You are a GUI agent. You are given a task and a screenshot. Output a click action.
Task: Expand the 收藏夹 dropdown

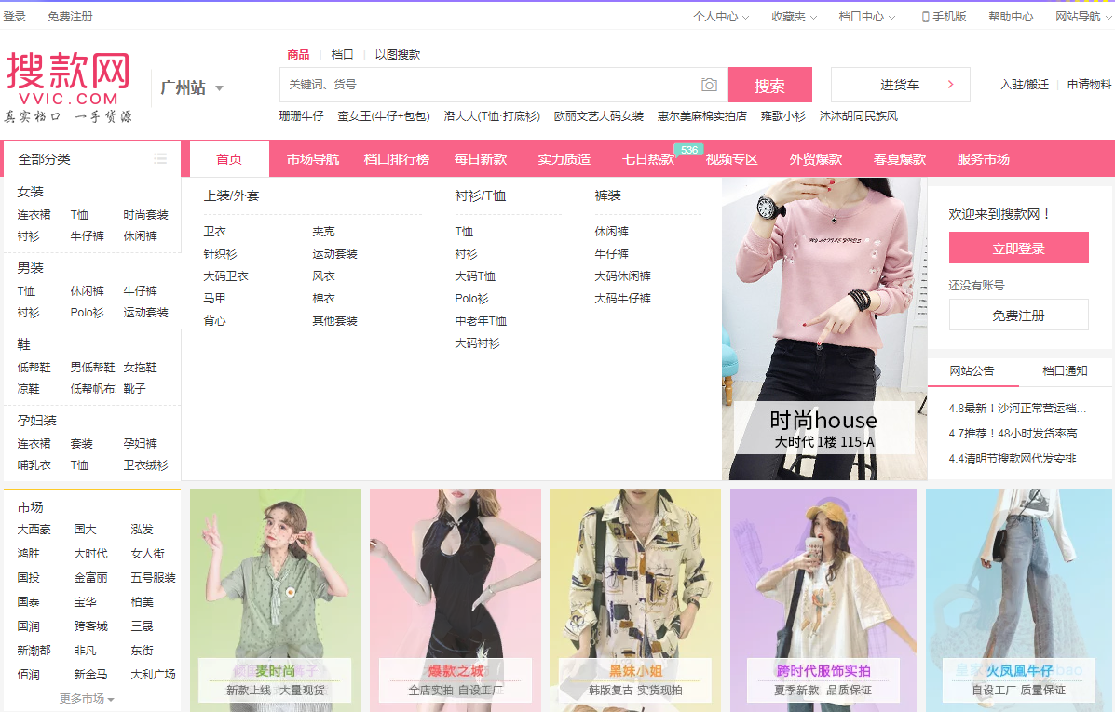click(x=794, y=17)
